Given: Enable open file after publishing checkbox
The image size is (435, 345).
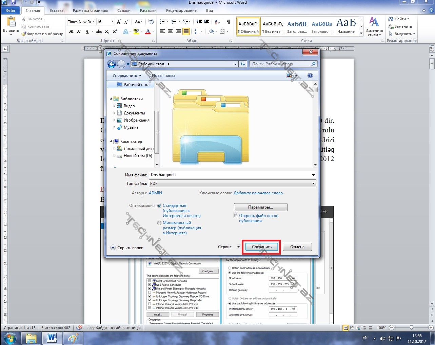Looking at the screenshot, I should tap(236, 216).
